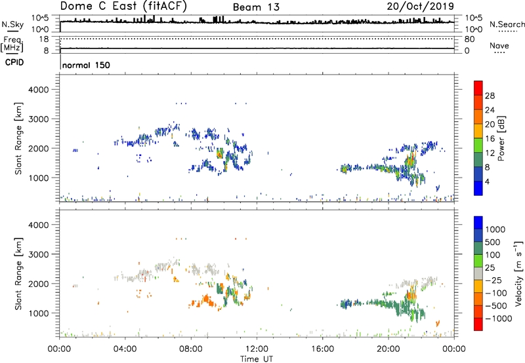Click the 'normal 150' CPID text
525x363 pixels.
pos(86,65)
